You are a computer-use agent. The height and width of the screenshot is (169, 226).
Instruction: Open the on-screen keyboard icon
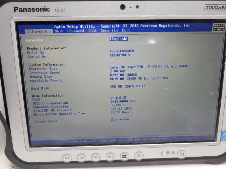pyautogui.click(x=219, y=27)
